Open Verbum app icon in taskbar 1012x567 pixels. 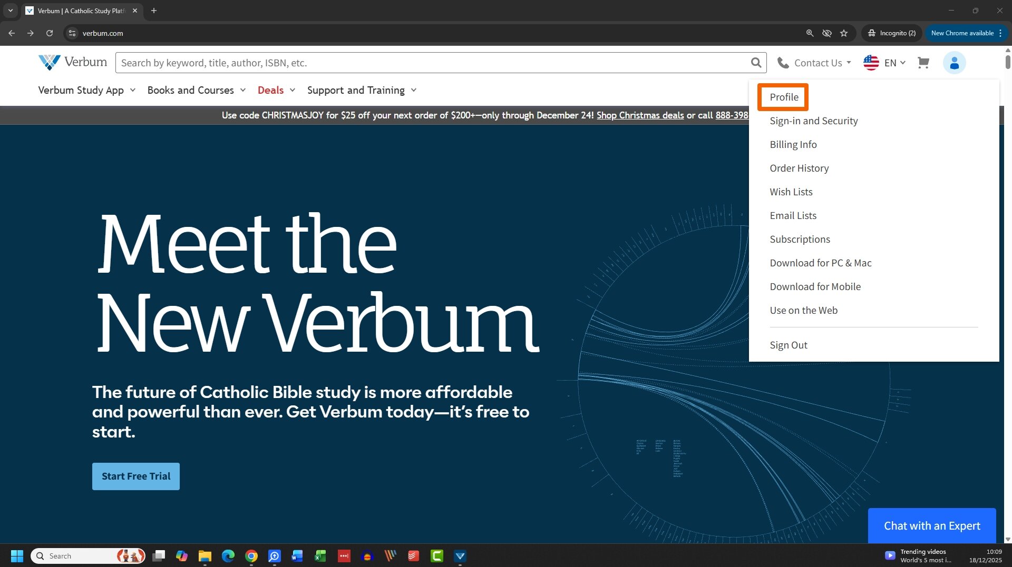(x=460, y=556)
